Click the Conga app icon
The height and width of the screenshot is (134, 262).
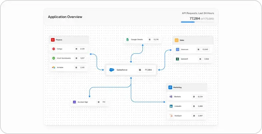coord(54,49)
